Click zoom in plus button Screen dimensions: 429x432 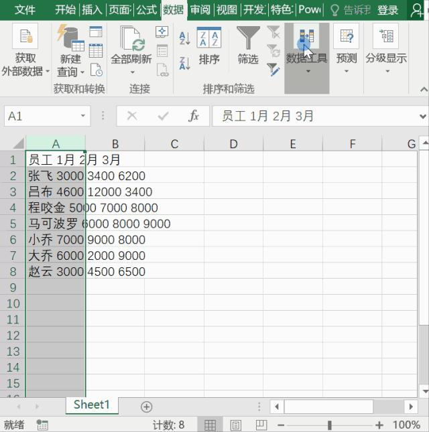(379, 425)
